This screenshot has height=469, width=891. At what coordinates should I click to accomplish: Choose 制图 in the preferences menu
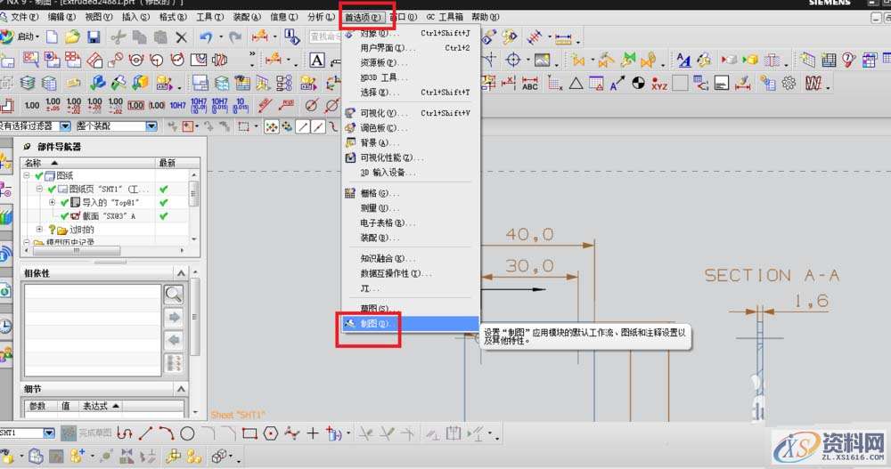[374, 324]
